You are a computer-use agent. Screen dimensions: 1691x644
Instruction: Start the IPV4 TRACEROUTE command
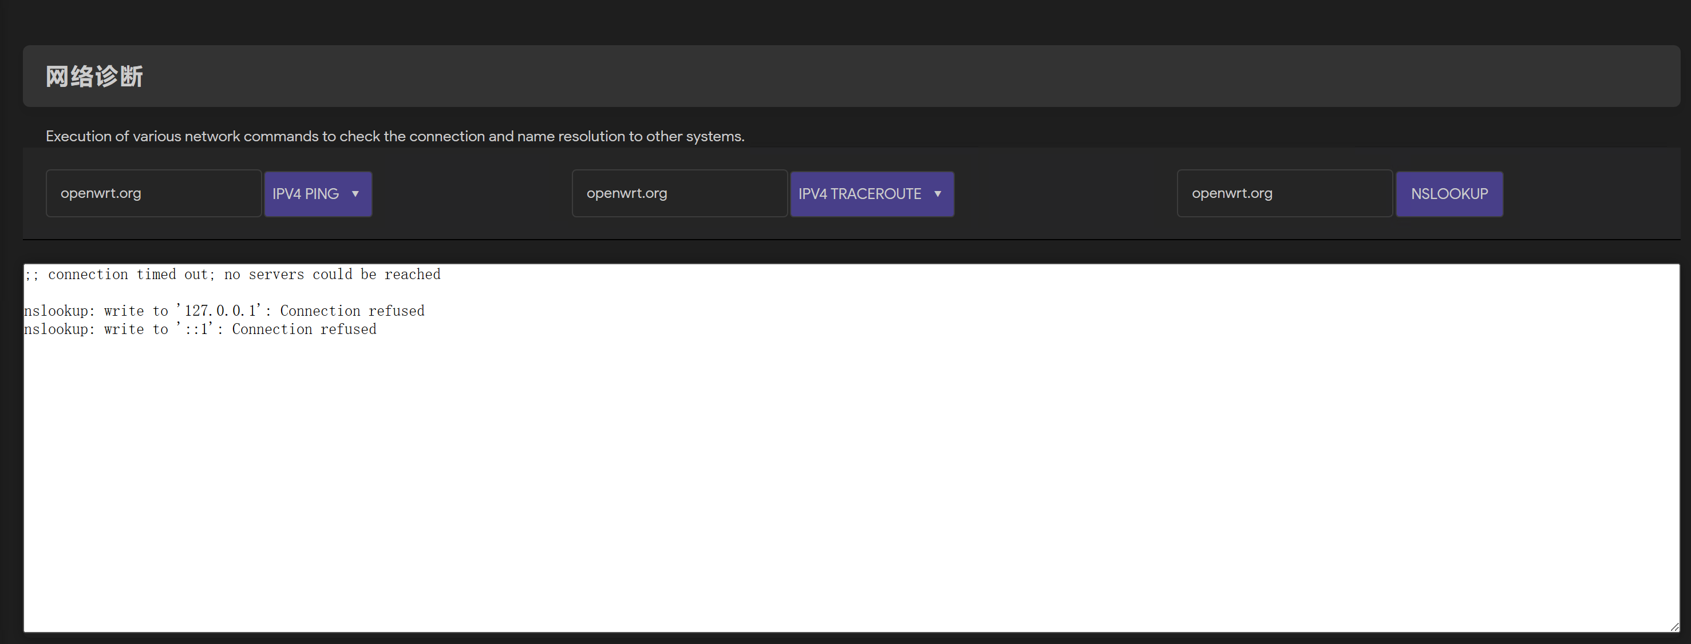(859, 194)
